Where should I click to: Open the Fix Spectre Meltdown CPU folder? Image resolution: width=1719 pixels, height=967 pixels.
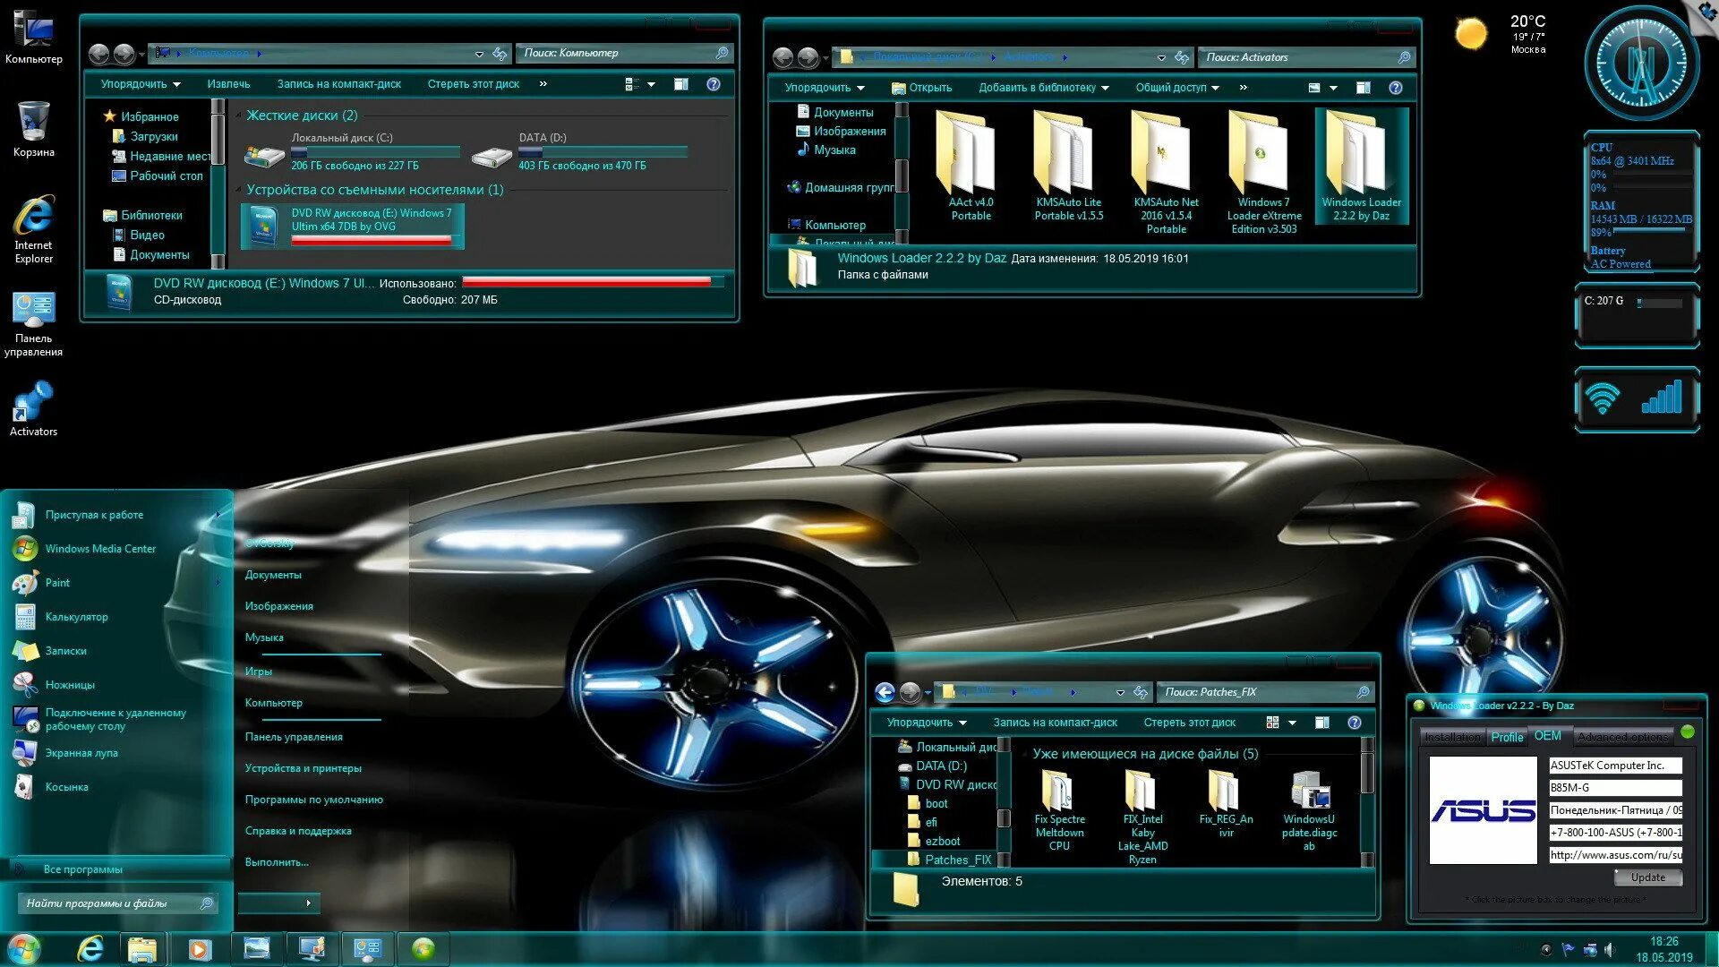tap(1059, 810)
